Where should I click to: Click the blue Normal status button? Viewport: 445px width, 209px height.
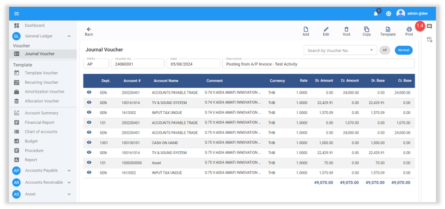click(403, 50)
